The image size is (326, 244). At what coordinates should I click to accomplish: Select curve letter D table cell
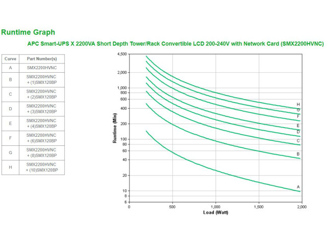[10, 109]
